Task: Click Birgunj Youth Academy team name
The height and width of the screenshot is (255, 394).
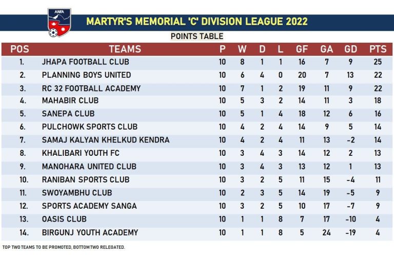Action: [x=90, y=232]
